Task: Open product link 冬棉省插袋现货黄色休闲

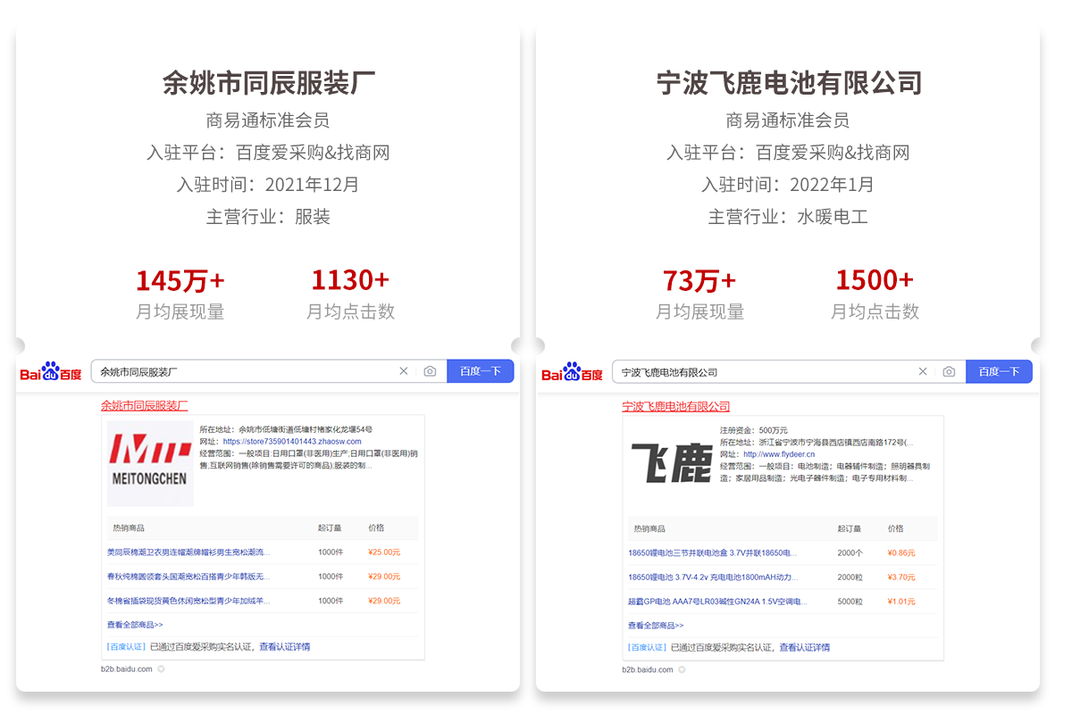Action: 188,601
